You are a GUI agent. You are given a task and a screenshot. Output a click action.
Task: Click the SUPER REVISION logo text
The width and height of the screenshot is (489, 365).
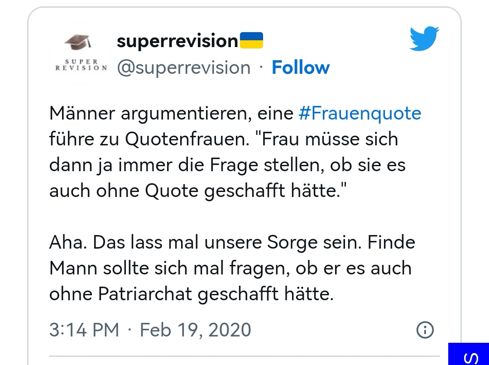tap(80, 65)
